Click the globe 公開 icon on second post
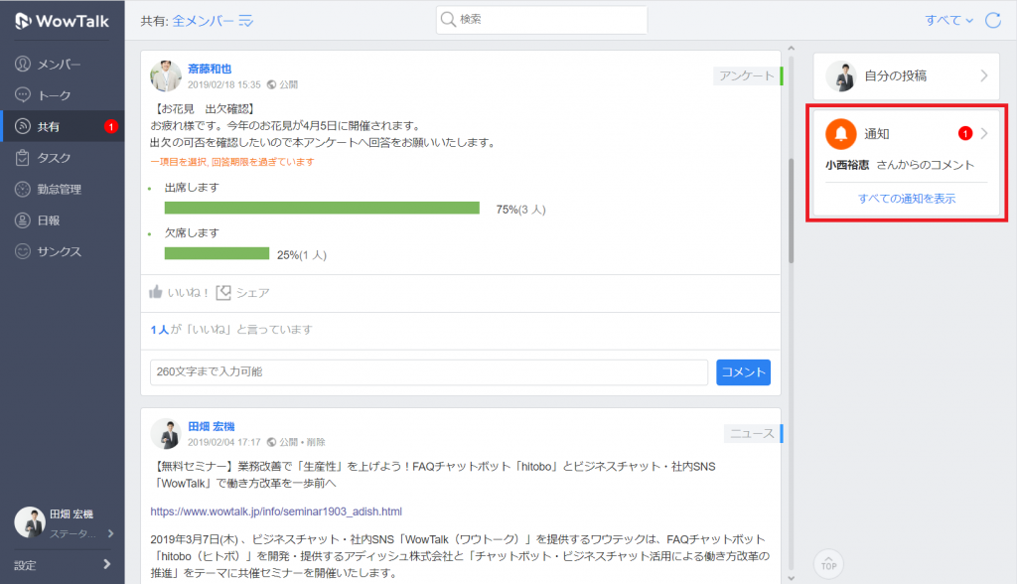 tap(272, 442)
